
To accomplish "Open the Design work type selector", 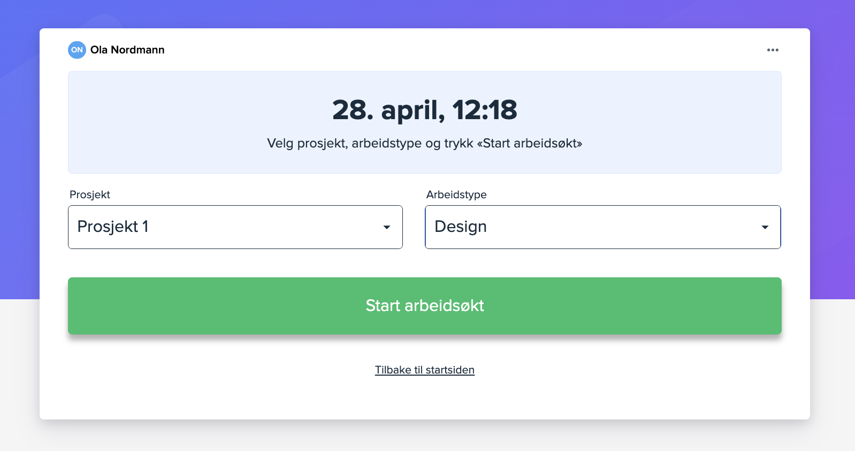I will pyautogui.click(x=603, y=227).
